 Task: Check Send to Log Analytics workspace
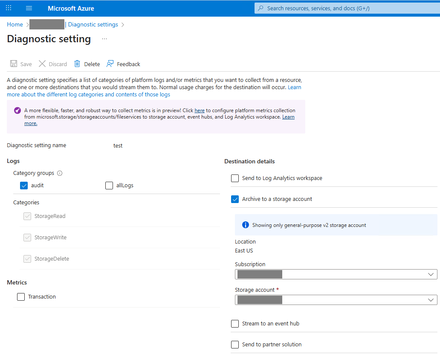pos(235,178)
